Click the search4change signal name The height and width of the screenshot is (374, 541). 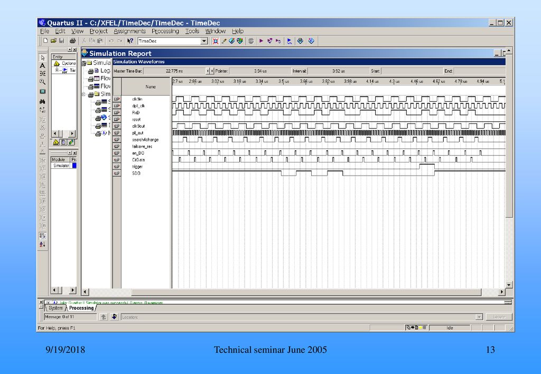point(145,140)
